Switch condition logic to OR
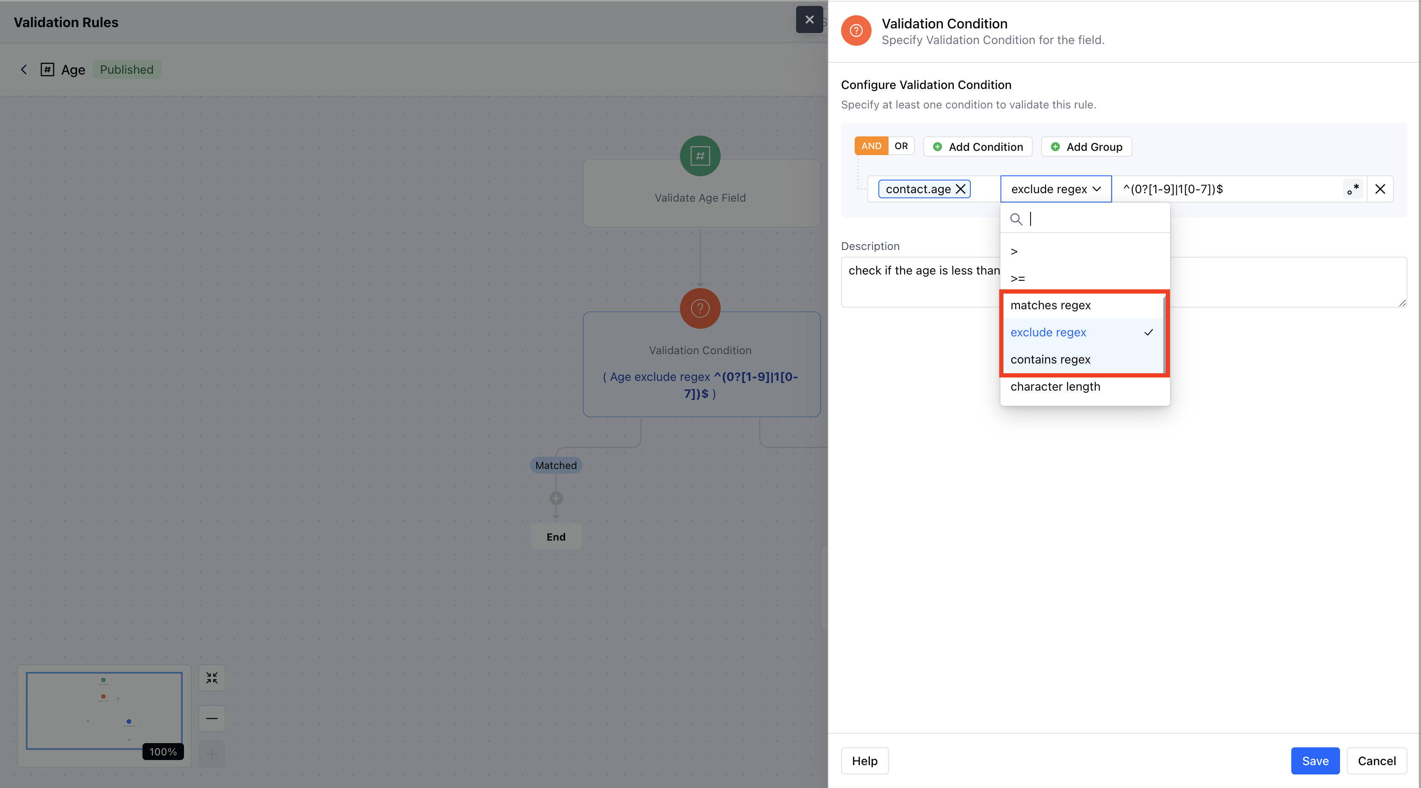This screenshot has width=1421, height=788. [901, 146]
